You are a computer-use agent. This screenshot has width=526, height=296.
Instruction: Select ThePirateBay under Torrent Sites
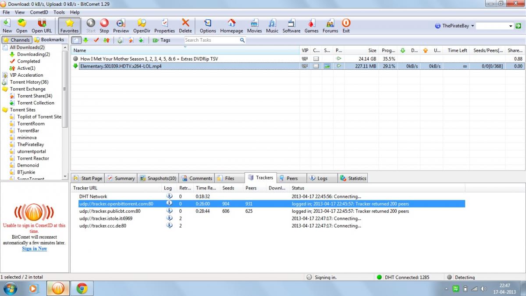point(30,144)
